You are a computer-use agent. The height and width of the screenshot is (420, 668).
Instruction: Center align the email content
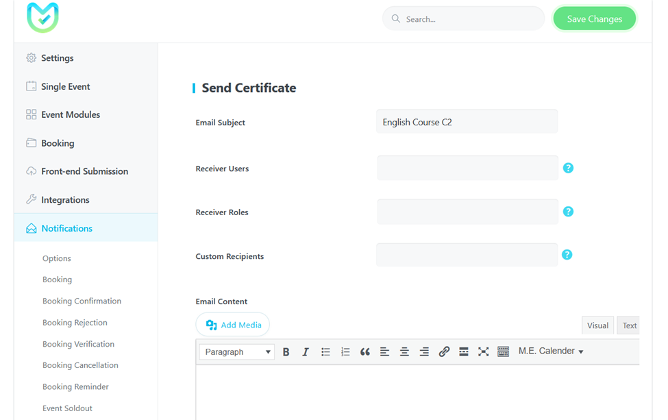pos(404,352)
